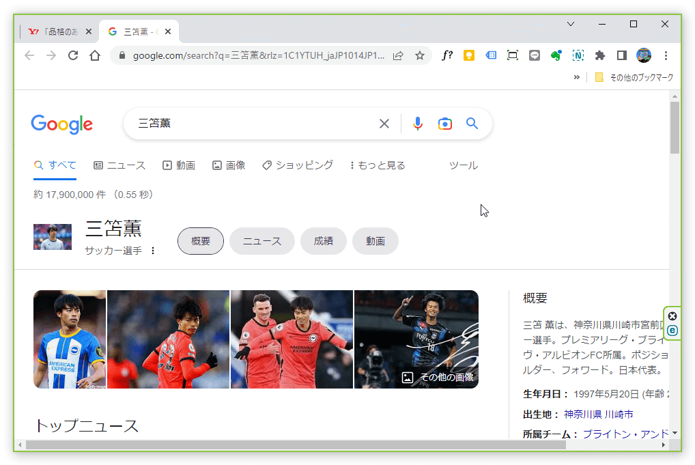The width and height of the screenshot is (695, 465).
Task: Open the Extensions puzzle piece menu
Action: coord(600,55)
